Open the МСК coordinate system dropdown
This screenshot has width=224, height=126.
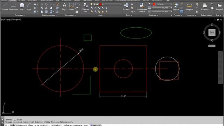point(212,46)
